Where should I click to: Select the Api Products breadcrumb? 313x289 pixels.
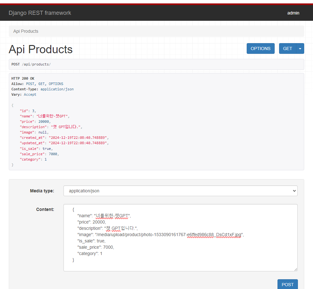26,31
